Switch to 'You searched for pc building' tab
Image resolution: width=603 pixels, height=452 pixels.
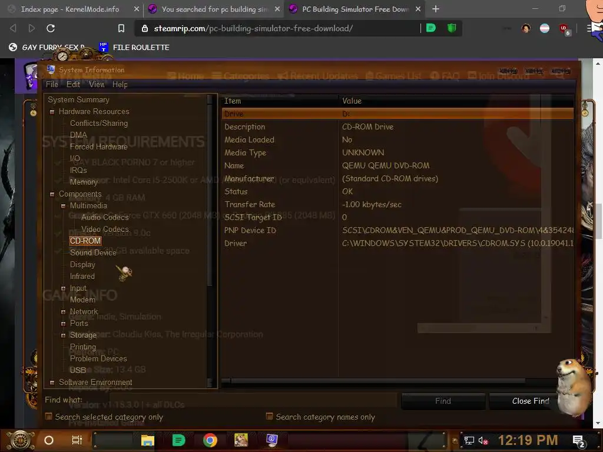coord(214,9)
